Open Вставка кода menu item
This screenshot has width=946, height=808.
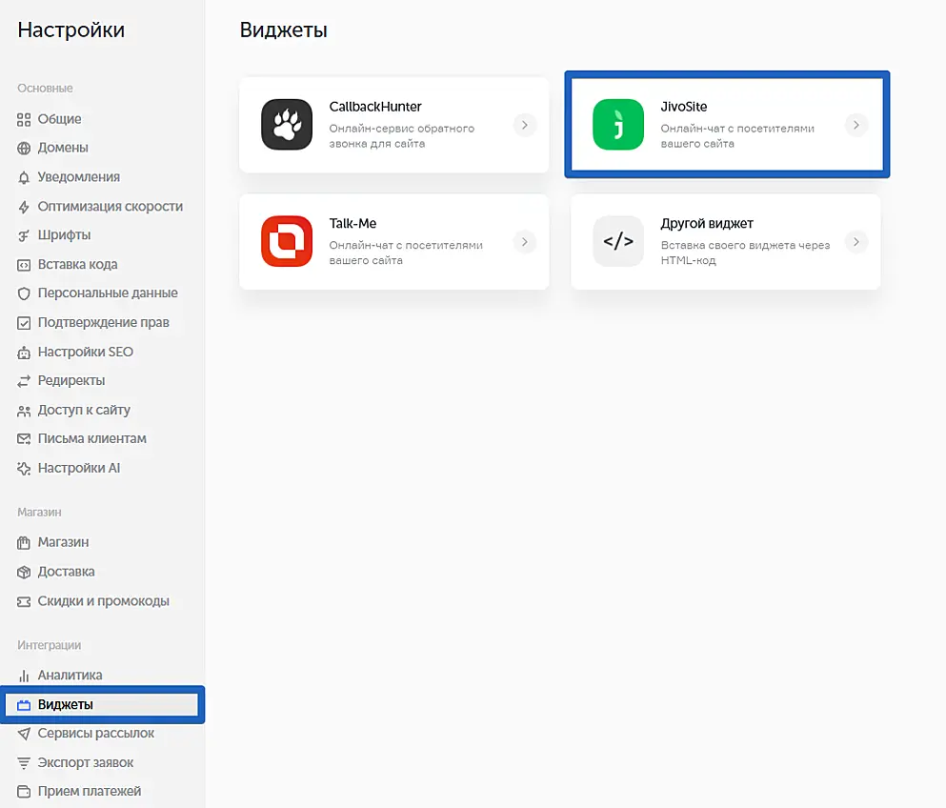pyautogui.click(x=77, y=264)
